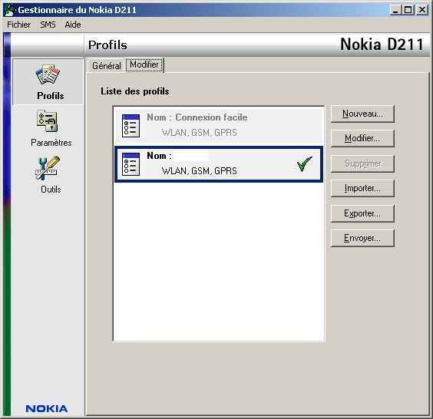433x419 pixels.
Task: Click the Exporter... button
Action: click(x=362, y=213)
